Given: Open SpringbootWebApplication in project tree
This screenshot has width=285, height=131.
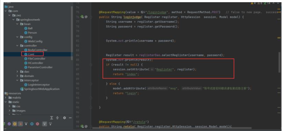Looking at the screenshot, I should [40, 89].
